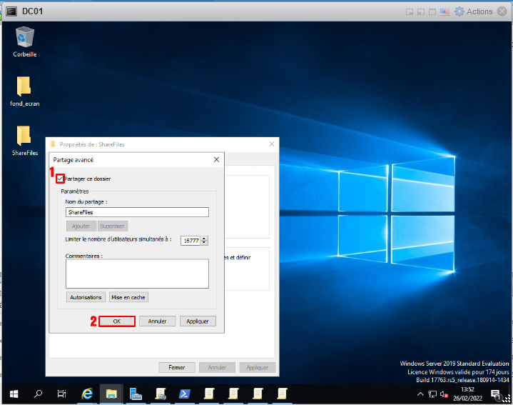The width and height of the screenshot is (513, 405).
Task: Open the Windows Start menu
Action: [x=14, y=394]
